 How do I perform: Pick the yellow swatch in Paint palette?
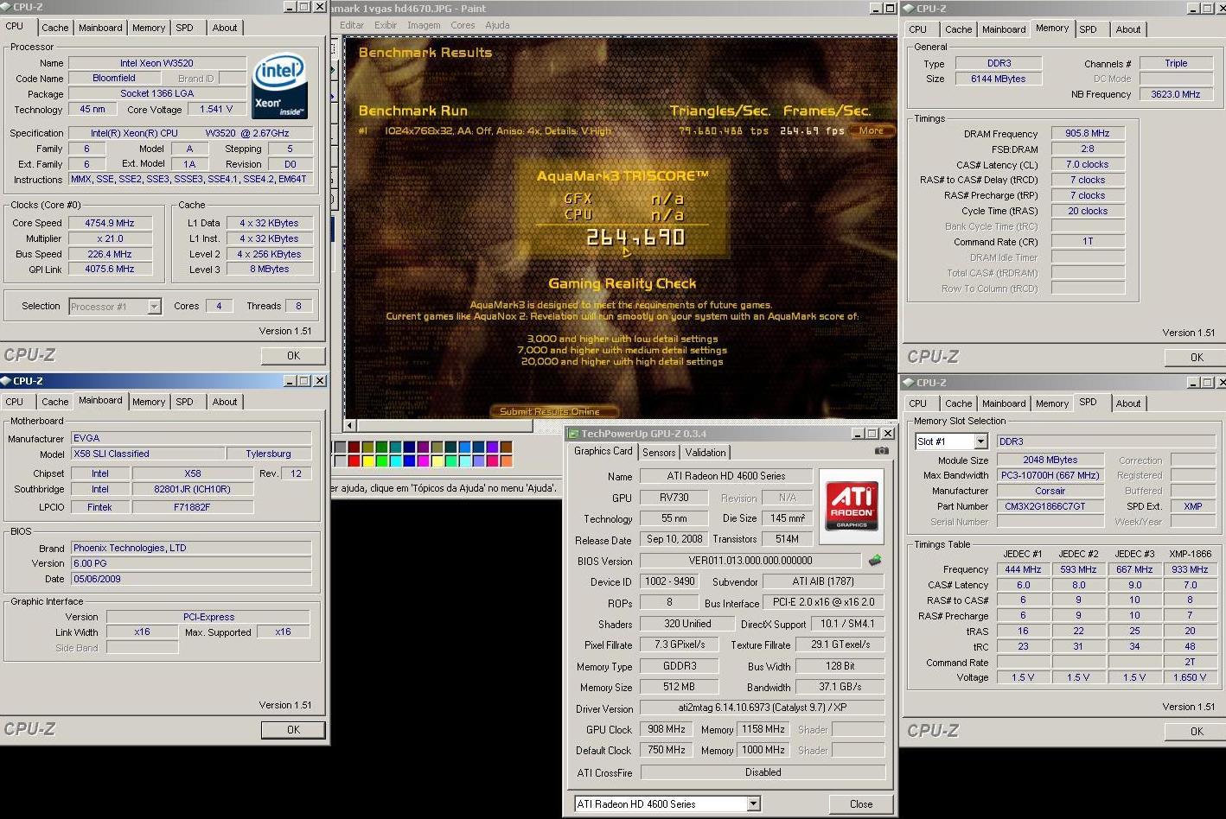(x=368, y=460)
